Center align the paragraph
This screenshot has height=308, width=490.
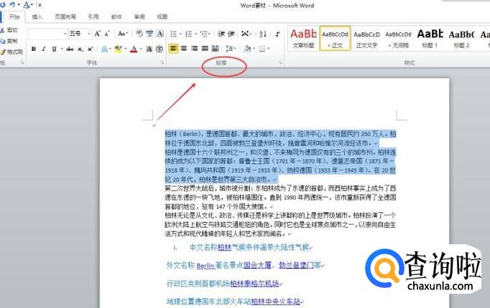pos(184,49)
